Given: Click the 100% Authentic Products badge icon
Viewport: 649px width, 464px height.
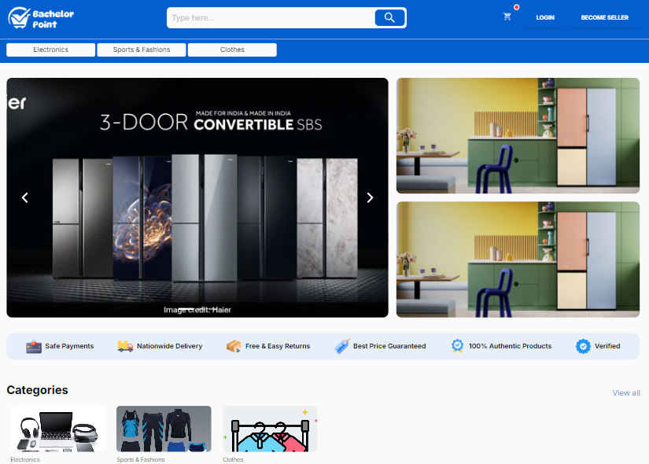Looking at the screenshot, I should pyautogui.click(x=457, y=346).
